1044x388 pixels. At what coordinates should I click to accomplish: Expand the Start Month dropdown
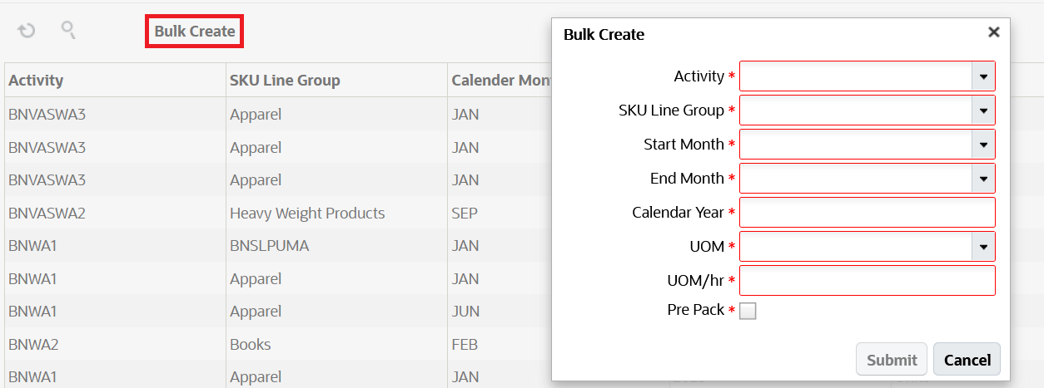(x=983, y=145)
